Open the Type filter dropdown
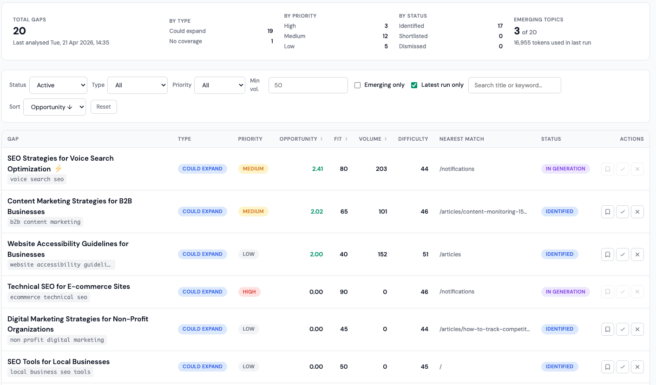656x385 pixels. (138, 85)
